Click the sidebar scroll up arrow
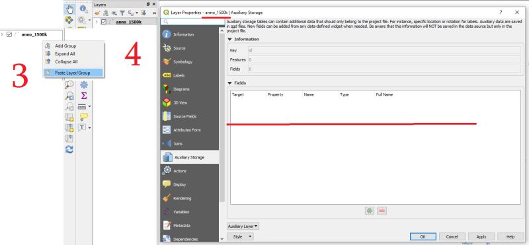 [222, 30]
